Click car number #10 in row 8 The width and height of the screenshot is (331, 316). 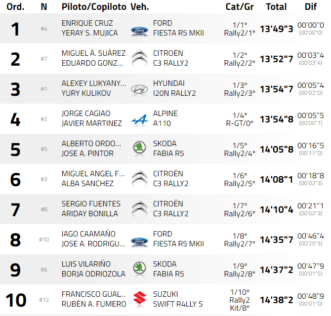point(44,239)
